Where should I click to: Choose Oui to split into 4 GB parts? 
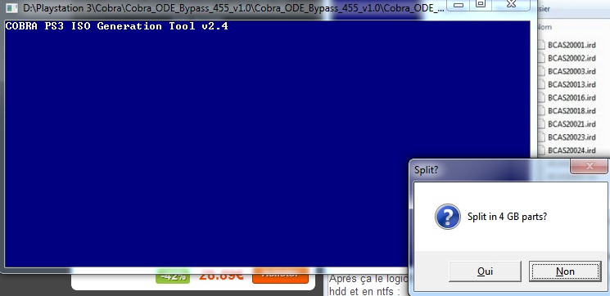485,271
